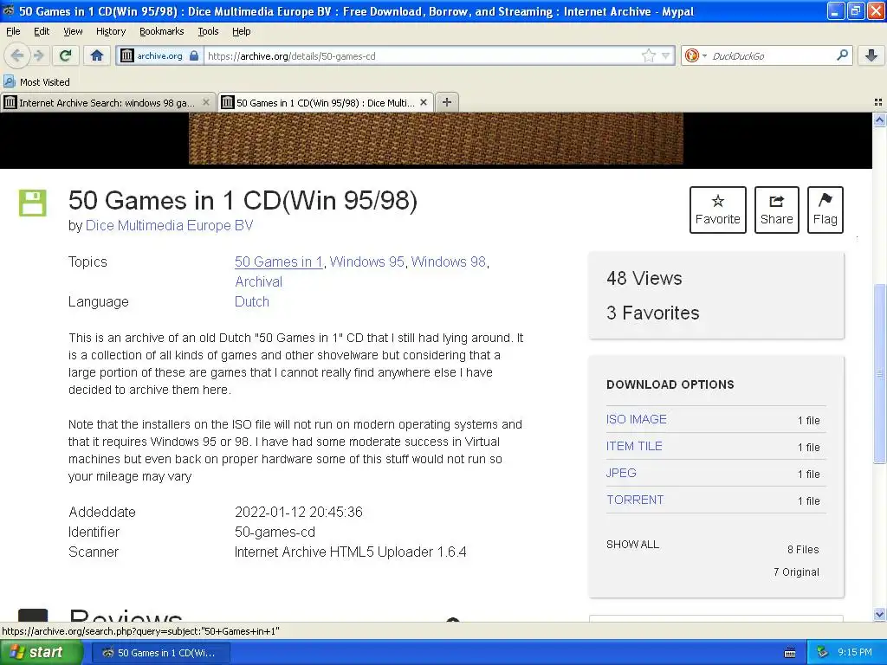Click the 7 Original count text
The width and height of the screenshot is (887, 665).
[x=796, y=571]
